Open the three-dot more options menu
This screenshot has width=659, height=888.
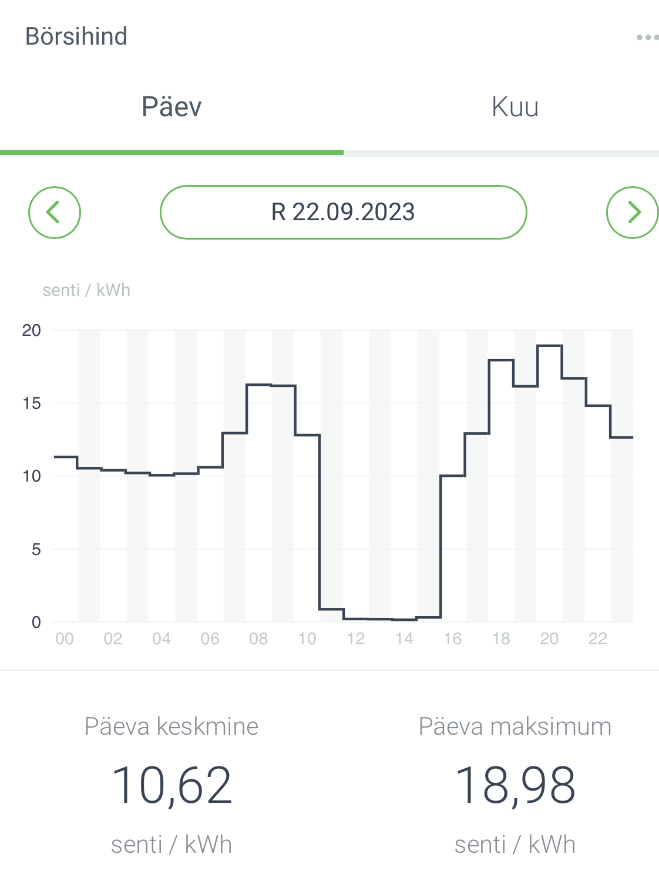click(647, 38)
